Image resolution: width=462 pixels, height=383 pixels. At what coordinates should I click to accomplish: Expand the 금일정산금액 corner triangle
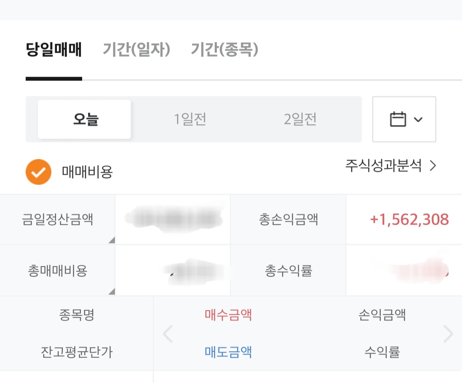[112, 240]
